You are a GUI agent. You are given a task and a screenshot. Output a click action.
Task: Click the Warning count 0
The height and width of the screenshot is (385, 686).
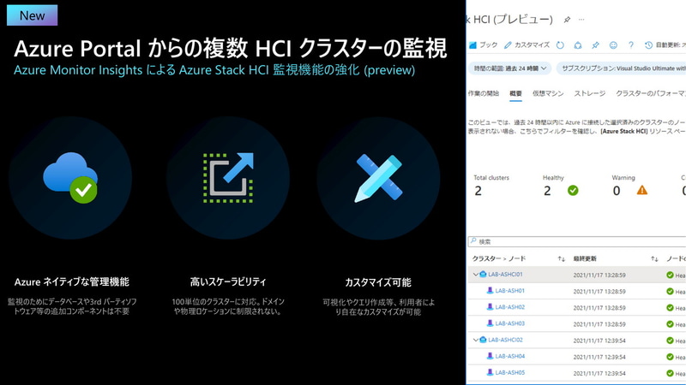point(617,191)
